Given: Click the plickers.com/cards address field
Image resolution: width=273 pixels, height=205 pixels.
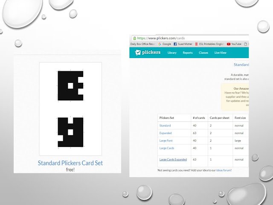Looking at the screenshot, I should tap(190, 38).
